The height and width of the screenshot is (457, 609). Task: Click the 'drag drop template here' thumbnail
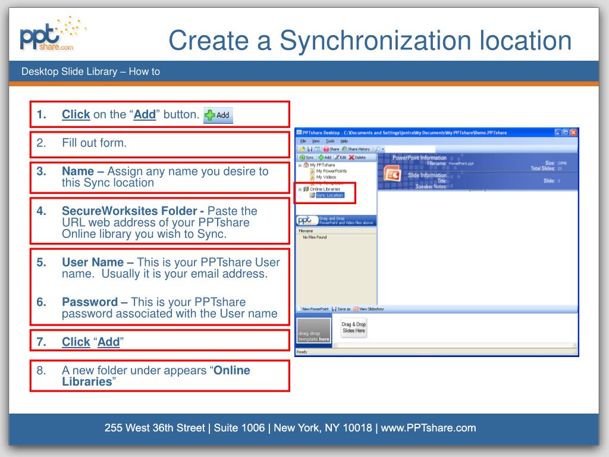pos(314,331)
